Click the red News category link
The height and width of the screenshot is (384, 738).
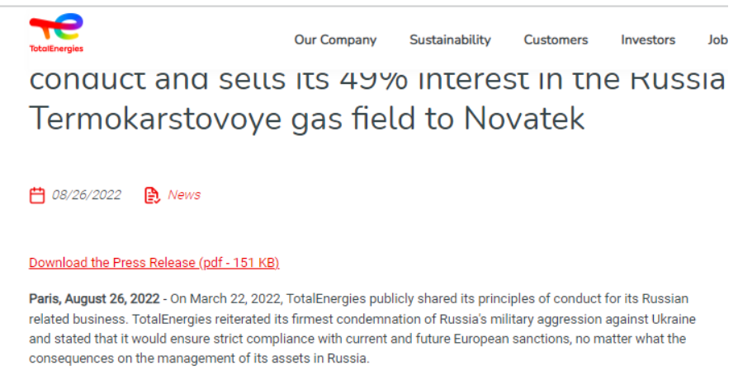tap(184, 195)
